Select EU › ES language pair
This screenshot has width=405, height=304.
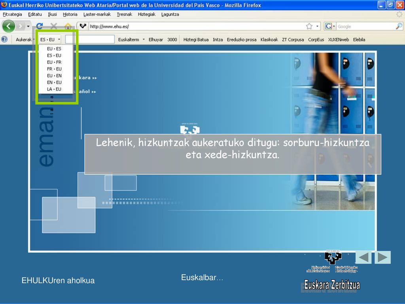coord(54,49)
